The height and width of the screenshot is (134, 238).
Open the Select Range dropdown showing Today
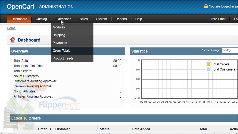(230, 50)
